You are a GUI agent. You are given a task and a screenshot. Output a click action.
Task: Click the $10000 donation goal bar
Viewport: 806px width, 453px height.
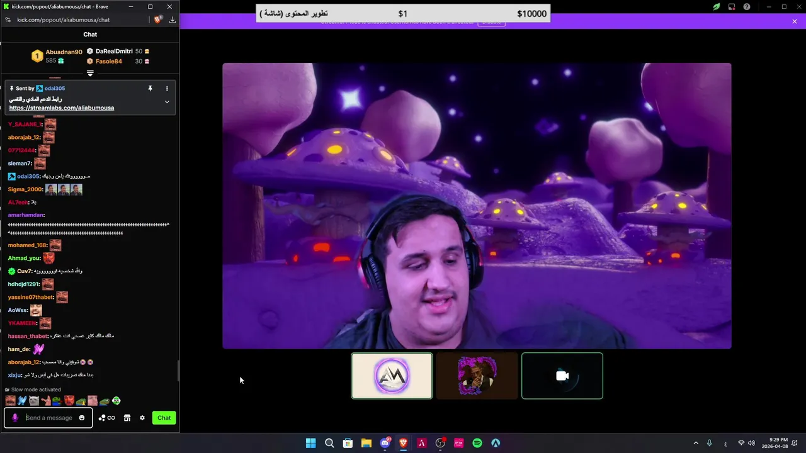pos(403,13)
